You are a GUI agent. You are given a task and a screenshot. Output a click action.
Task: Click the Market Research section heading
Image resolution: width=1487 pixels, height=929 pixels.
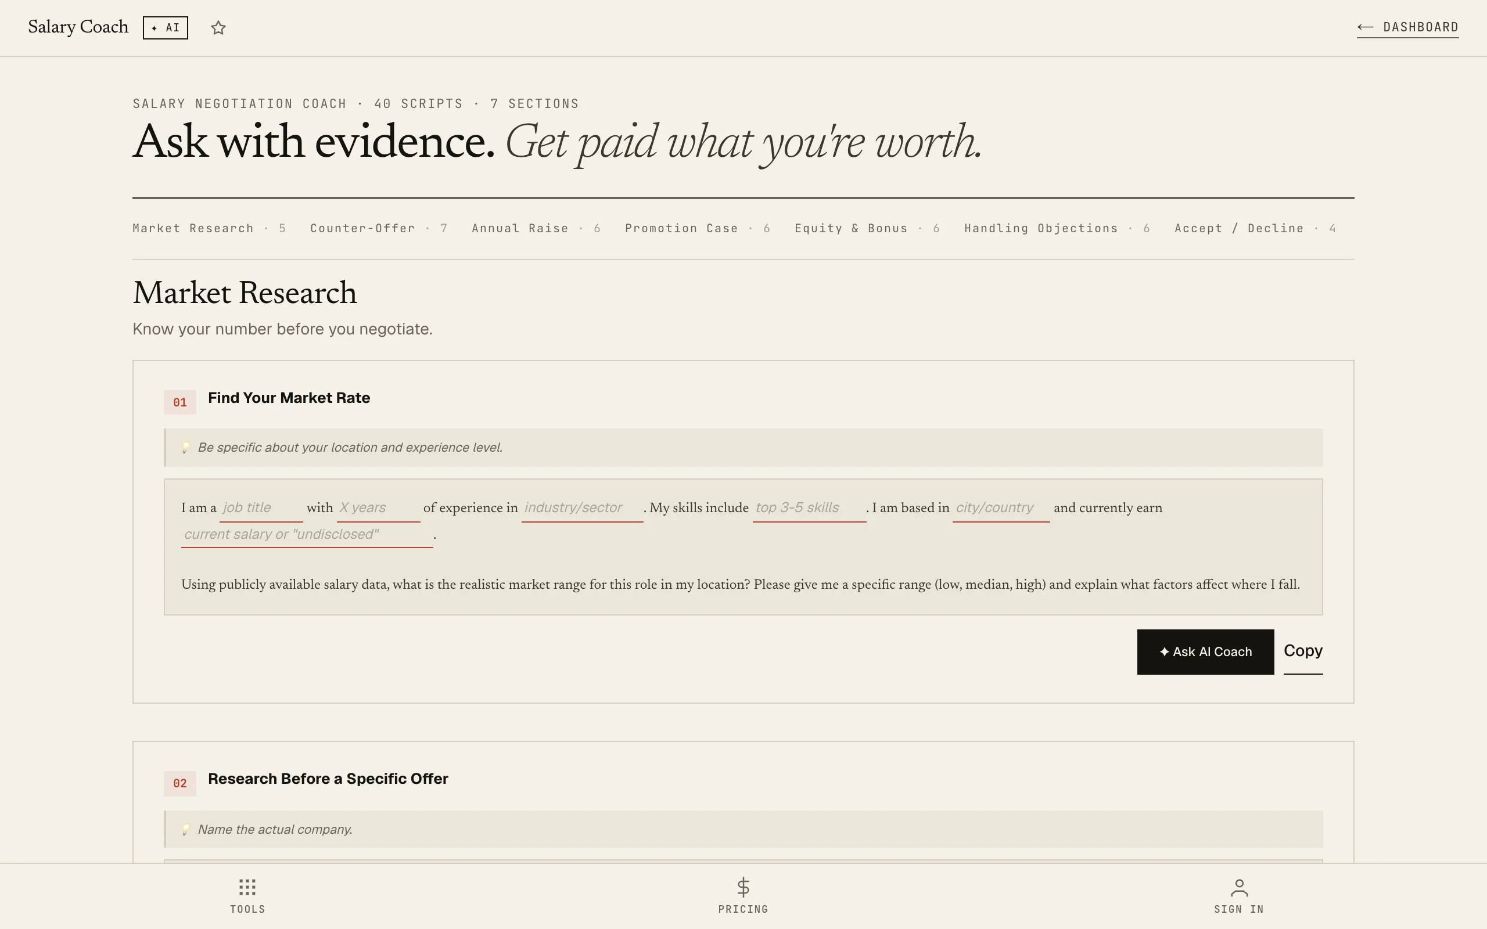tap(245, 293)
